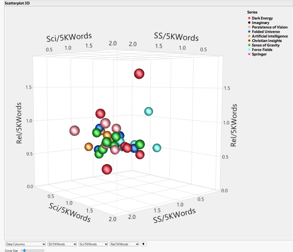Click the red Dark Energy legend marker
Viewport: 293px width, 252px height.
tap(249, 18)
